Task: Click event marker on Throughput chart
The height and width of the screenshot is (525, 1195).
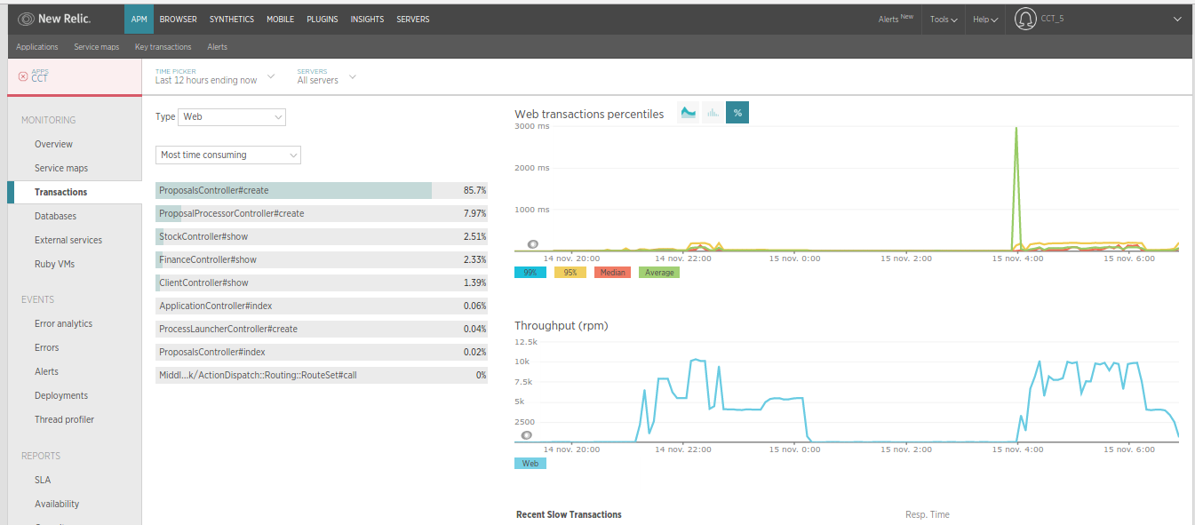Action: (x=526, y=435)
